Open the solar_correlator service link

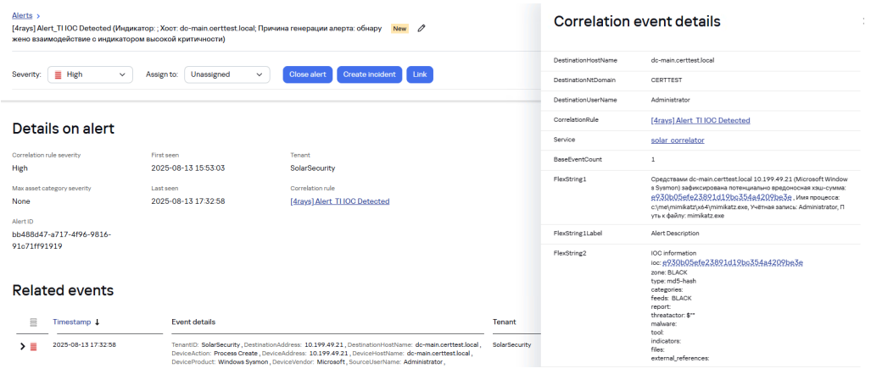point(677,140)
